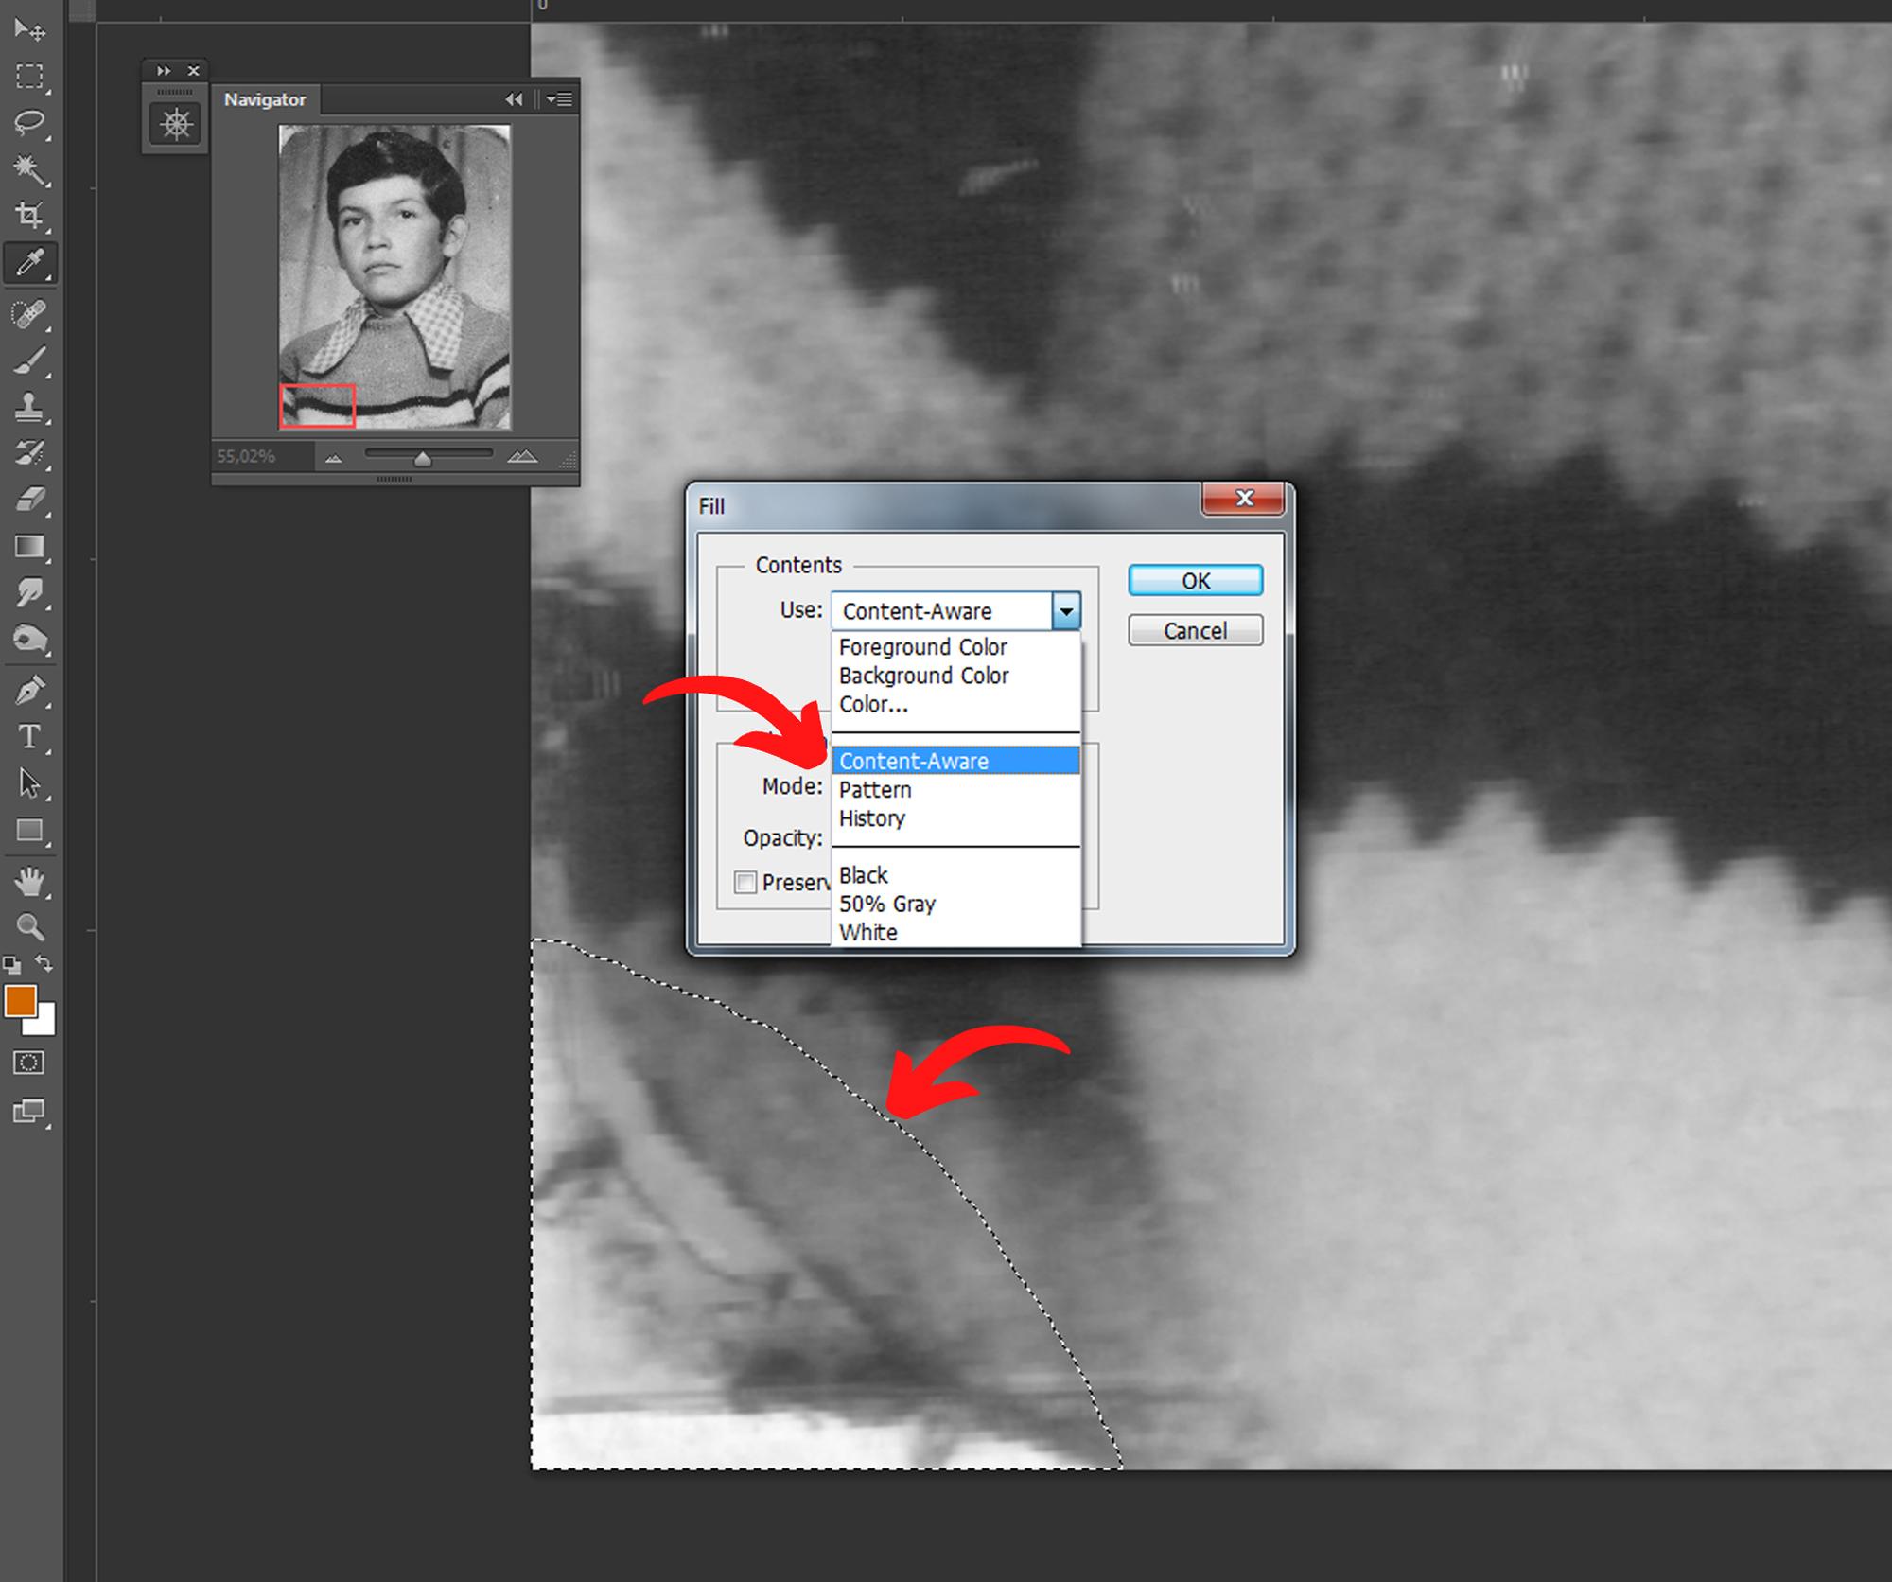Select the Hand tool

(28, 882)
